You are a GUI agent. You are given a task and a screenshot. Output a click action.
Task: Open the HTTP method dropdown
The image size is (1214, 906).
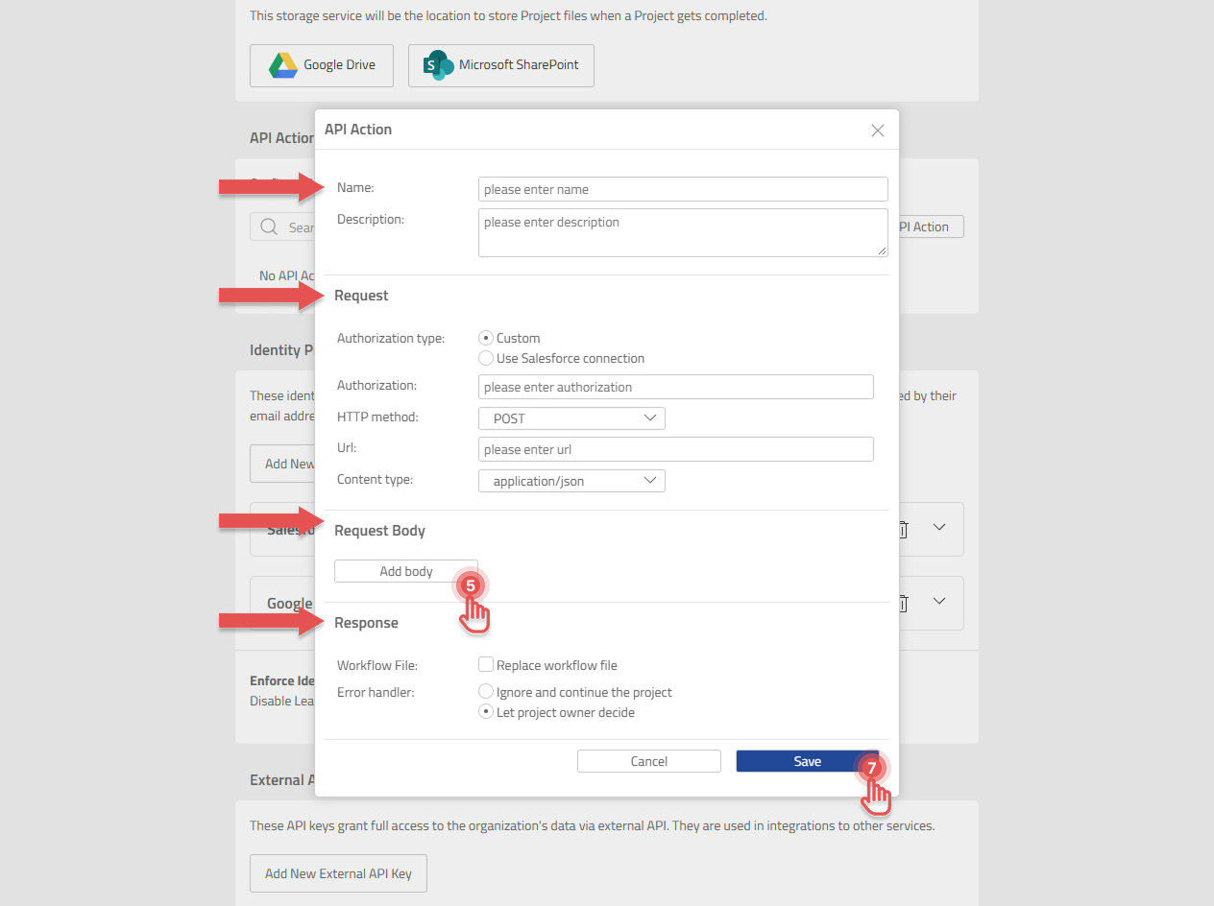571,418
